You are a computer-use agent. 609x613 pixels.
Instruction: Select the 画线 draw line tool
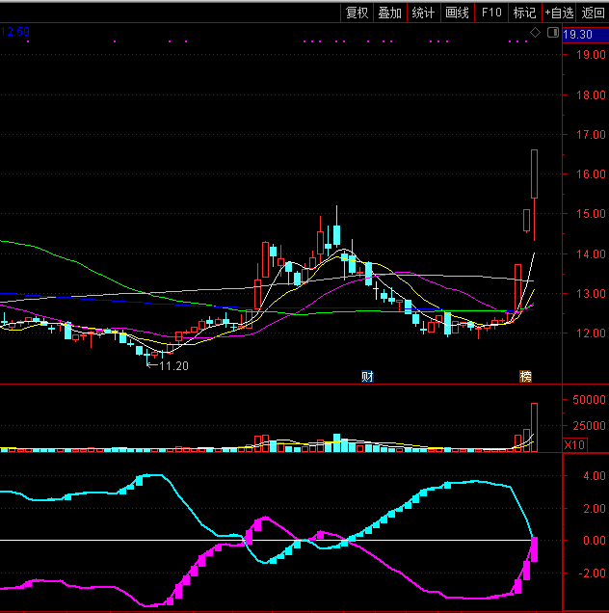coord(458,13)
